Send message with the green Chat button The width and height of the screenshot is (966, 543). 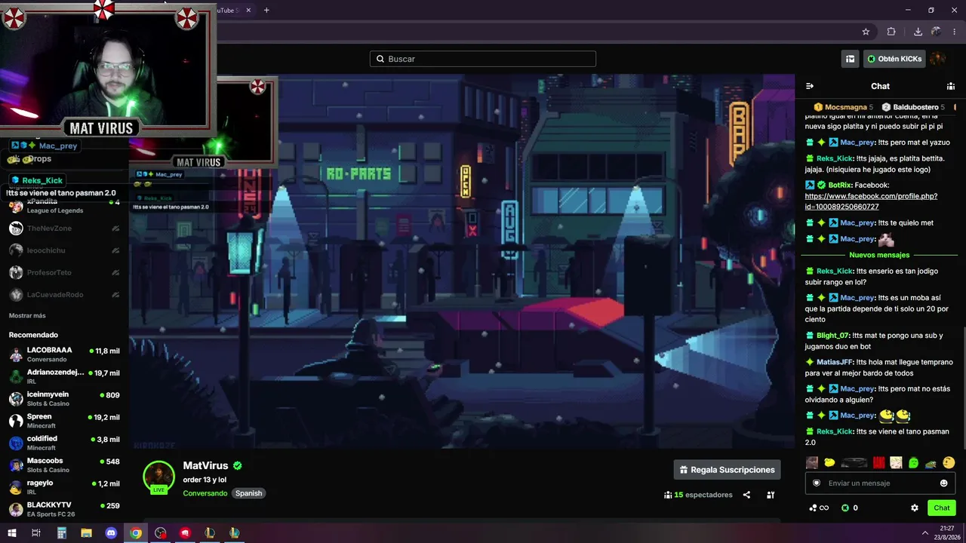tap(942, 508)
